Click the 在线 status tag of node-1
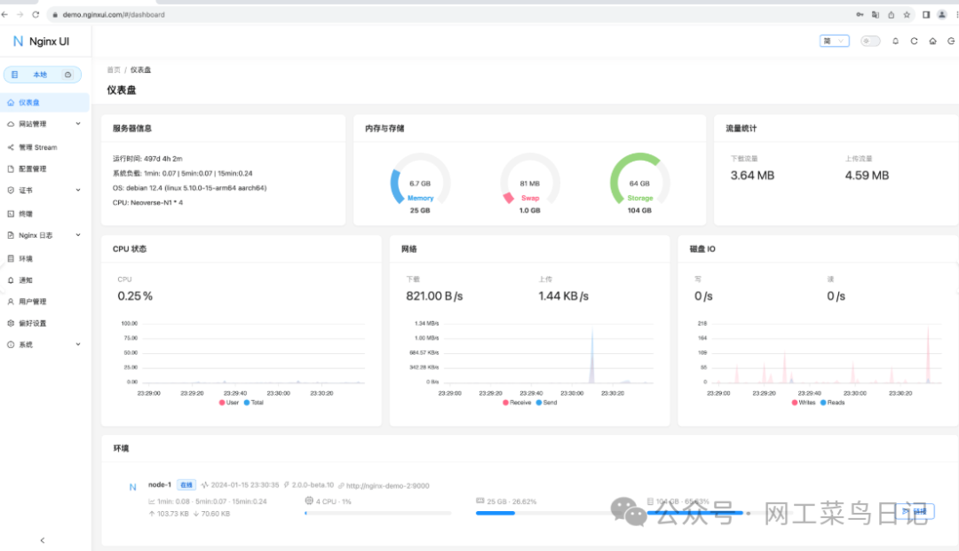This screenshot has width=959, height=551. pyautogui.click(x=186, y=485)
